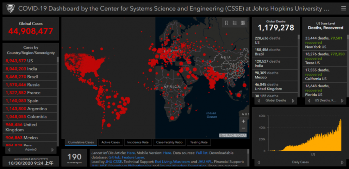Select the Spain row in country list
Image resolution: width=349 pixels, height=169 pixels.
click(x=30, y=101)
